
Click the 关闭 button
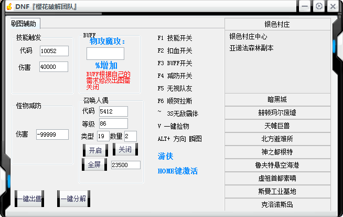[125, 150]
